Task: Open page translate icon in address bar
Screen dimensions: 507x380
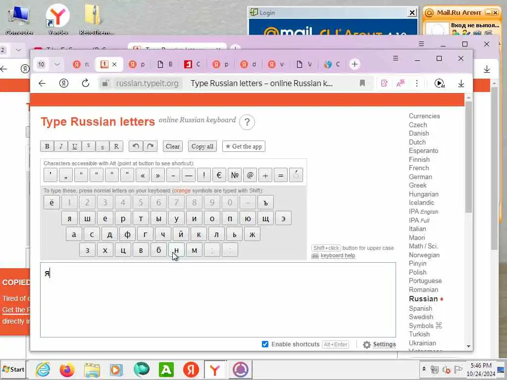Action: coord(400,83)
